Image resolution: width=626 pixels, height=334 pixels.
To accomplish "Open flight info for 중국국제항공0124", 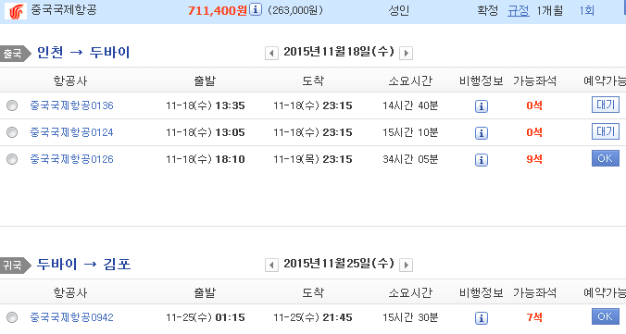I will (482, 133).
